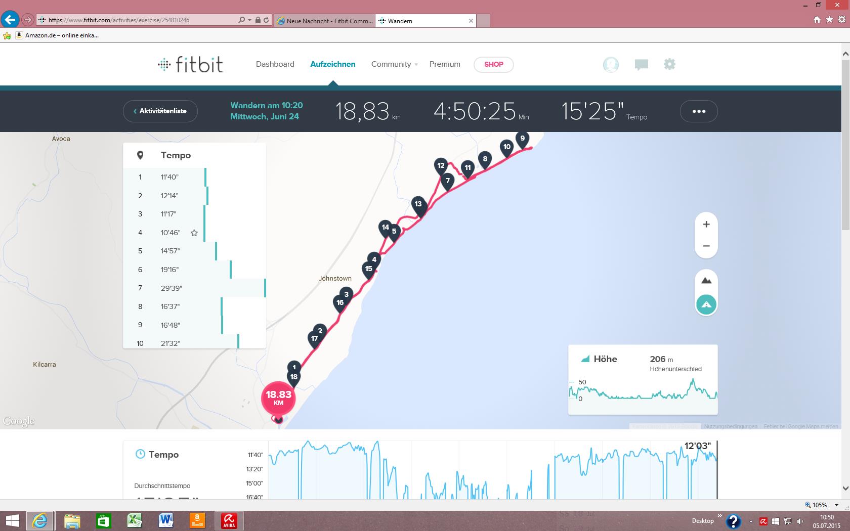Click the kilometer 9 map marker

coord(522,139)
